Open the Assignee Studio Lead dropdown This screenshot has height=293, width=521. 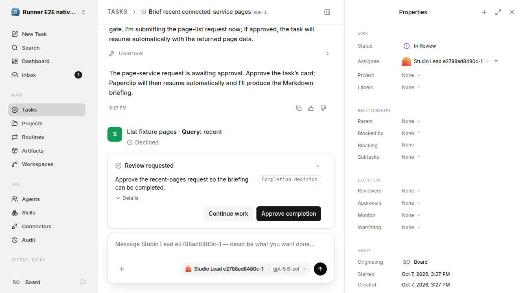445,61
